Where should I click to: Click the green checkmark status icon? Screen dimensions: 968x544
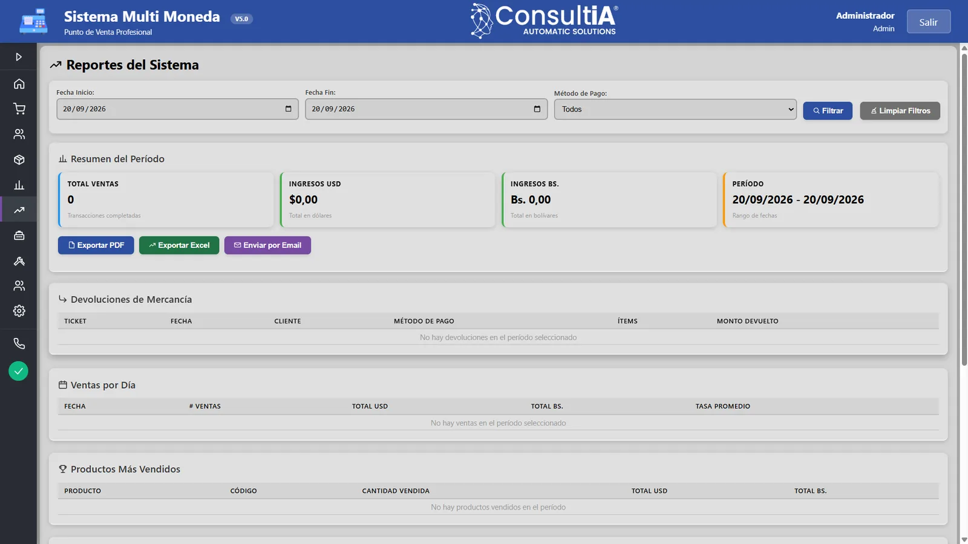(19, 371)
